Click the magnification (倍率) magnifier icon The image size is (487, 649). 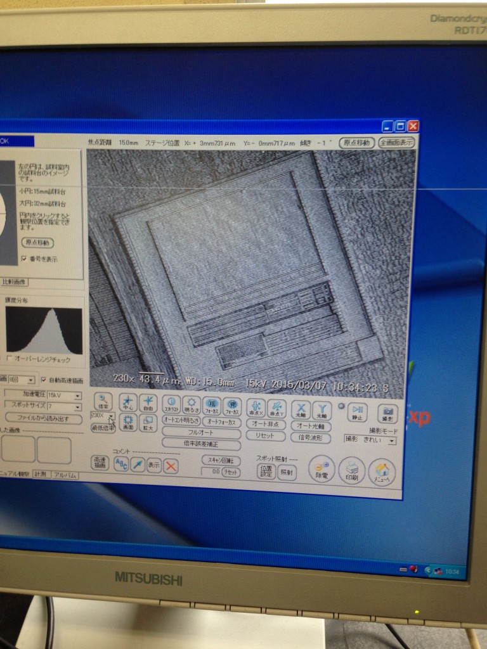(x=103, y=402)
